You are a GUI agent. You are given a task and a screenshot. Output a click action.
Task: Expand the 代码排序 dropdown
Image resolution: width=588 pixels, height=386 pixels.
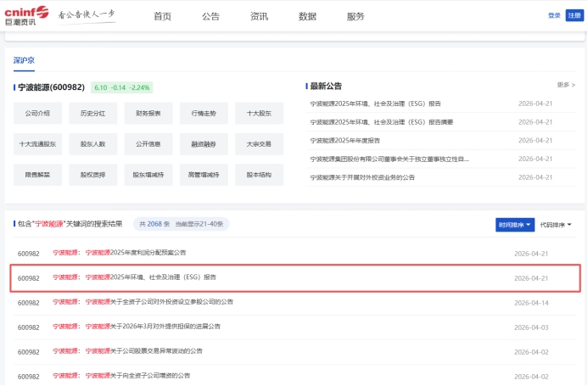tap(556, 225)
